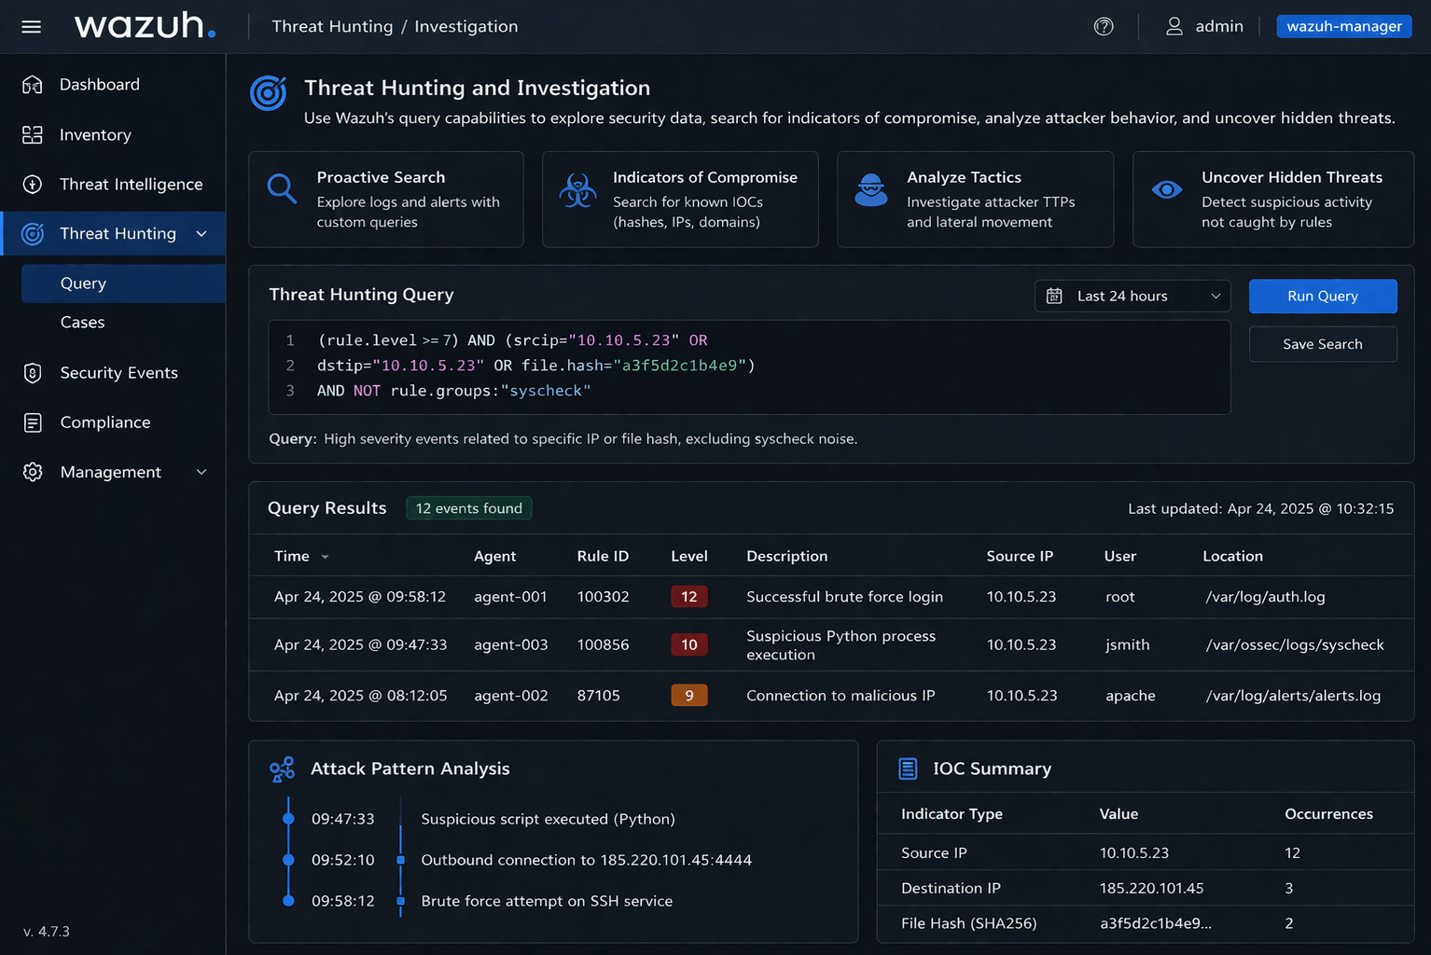The height and width of the screenshot is (955, 1431).
Task: Click the 09:52:10 outbound connection timeline marker
Action: (x=288, y=860)
